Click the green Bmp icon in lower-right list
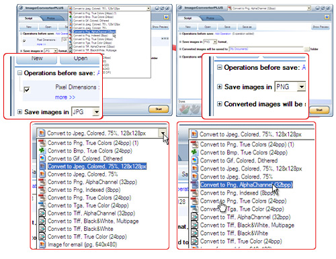Viewport: 336px width, 259px height. pyautogui.click(x=194, y=152)
